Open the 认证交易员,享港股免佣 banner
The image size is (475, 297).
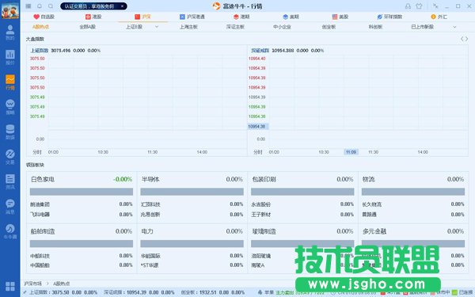coord(89,6)
